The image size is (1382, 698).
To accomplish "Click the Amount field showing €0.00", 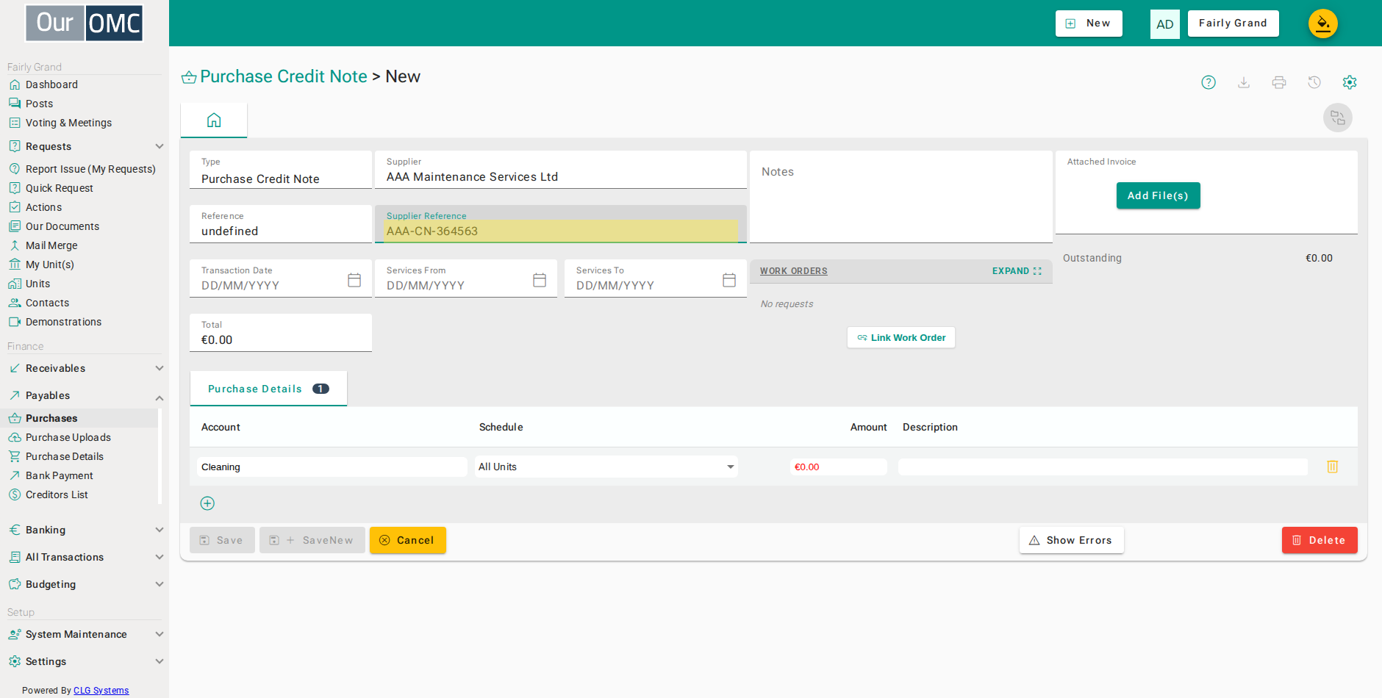I will point(838,467).
